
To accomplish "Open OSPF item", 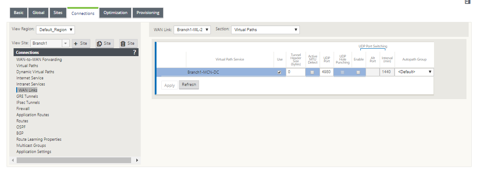I will (x=21, y=127).
